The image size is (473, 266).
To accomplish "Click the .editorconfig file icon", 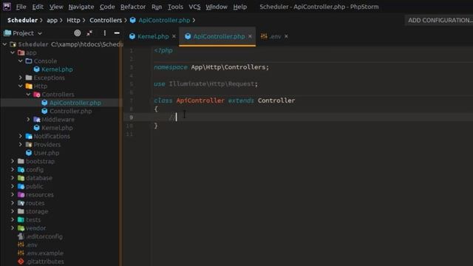I will (x=21, y=236).
